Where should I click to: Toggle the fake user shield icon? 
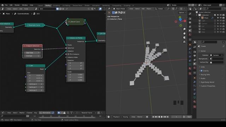(58, 9)
